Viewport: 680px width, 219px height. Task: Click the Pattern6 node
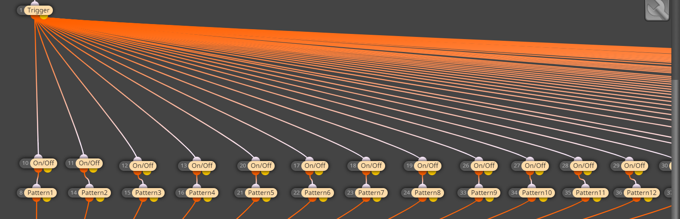point(317,193)
